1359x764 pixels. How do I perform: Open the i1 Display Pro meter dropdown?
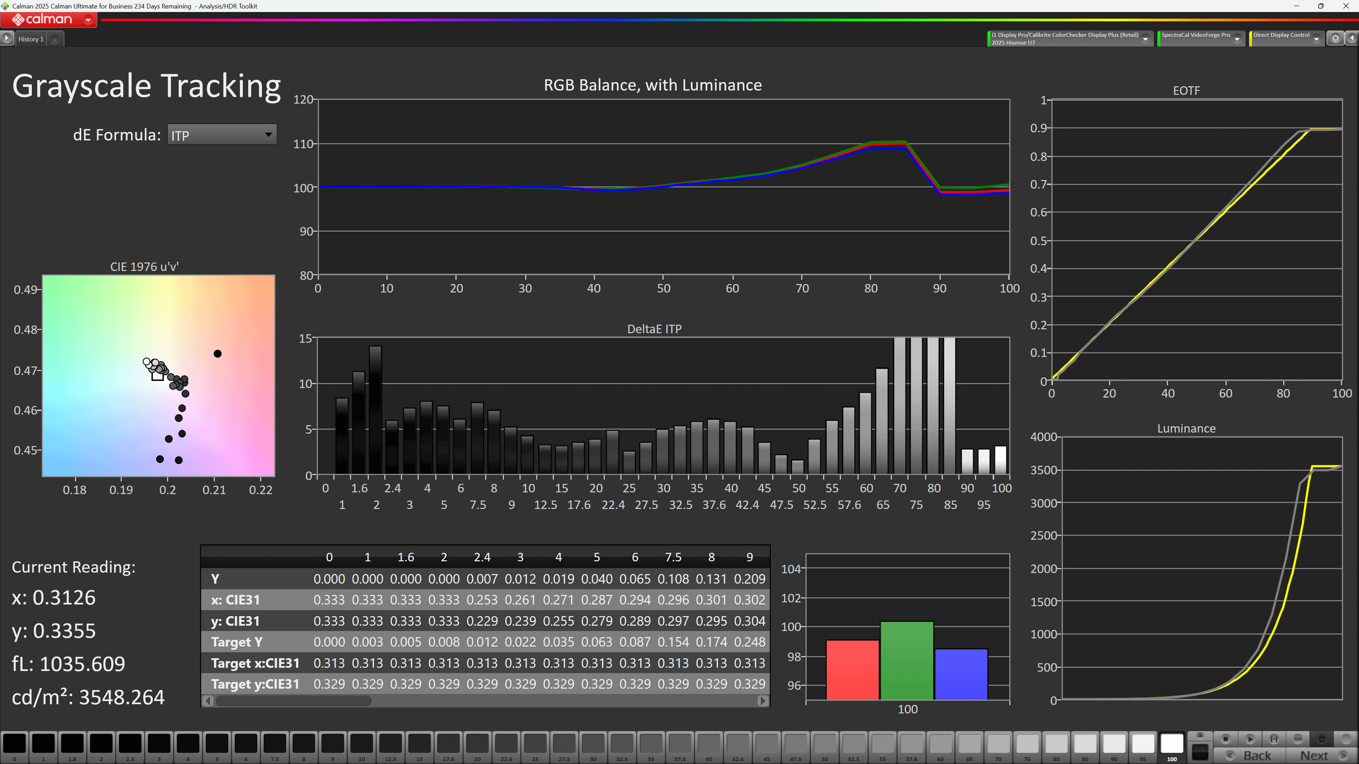point(1146,39)
